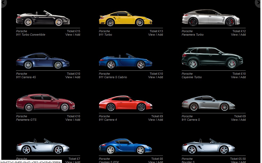
Task: Click the '911 Carrera S Cabrio' name
Action: point(113,77)
